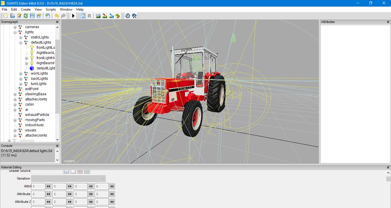
Task: Select the terrain texture paint brush icon
Action: (x=105, y=16)
